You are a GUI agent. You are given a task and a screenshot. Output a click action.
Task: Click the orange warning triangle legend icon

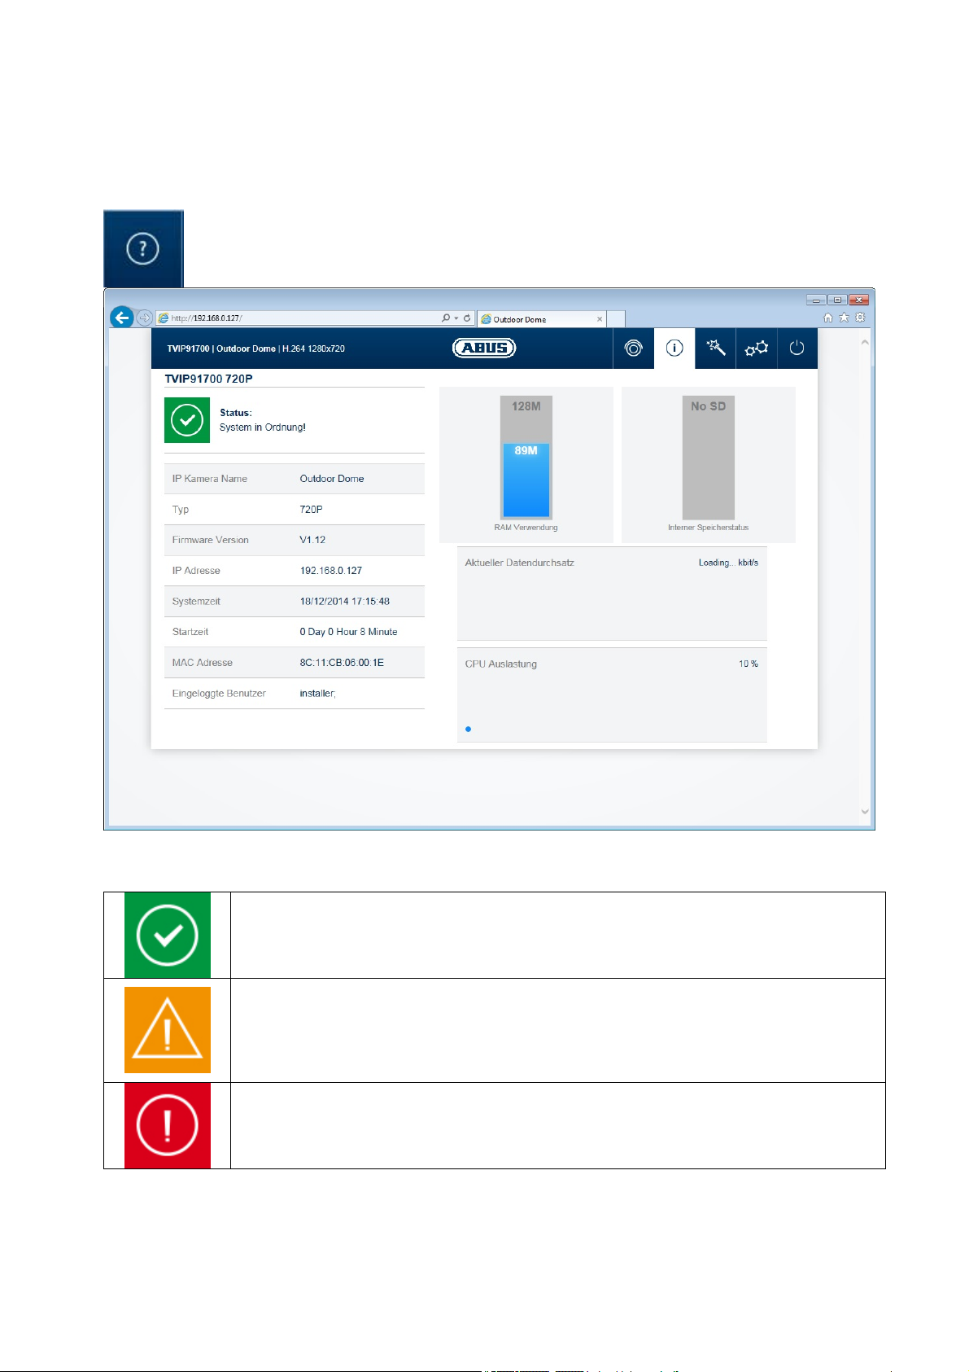[x=168, y=1030]
